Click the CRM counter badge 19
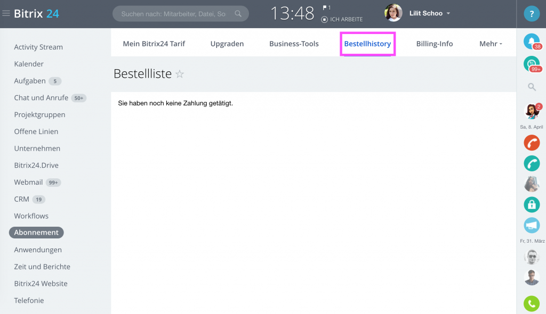This screenshot has height=314, width=546. click(38, 200)
